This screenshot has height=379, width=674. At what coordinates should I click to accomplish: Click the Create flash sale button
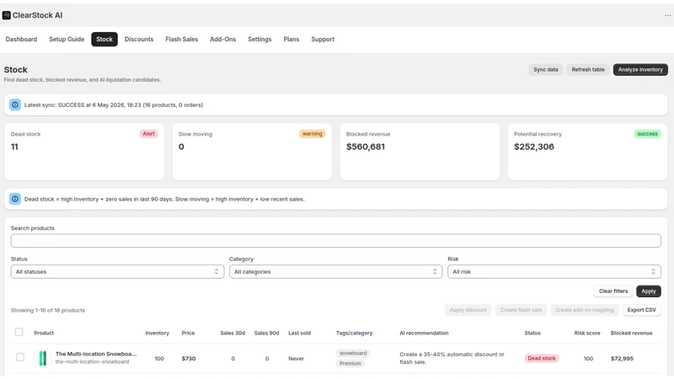[x=521, y=310]
